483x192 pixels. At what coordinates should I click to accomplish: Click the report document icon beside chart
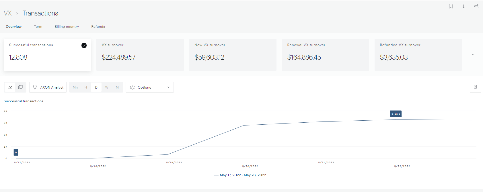[x=475, y=87]
